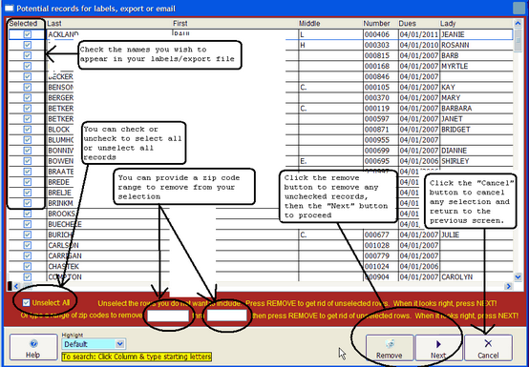Uncheck the ACKLAND row checkbox
The image size is (529, 367).
click(x=28, y=34)
